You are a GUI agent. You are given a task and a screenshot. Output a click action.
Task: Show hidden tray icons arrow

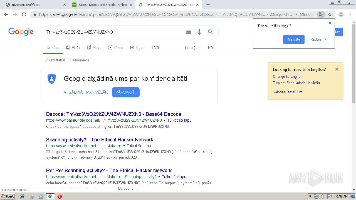[x=310, y=196]
